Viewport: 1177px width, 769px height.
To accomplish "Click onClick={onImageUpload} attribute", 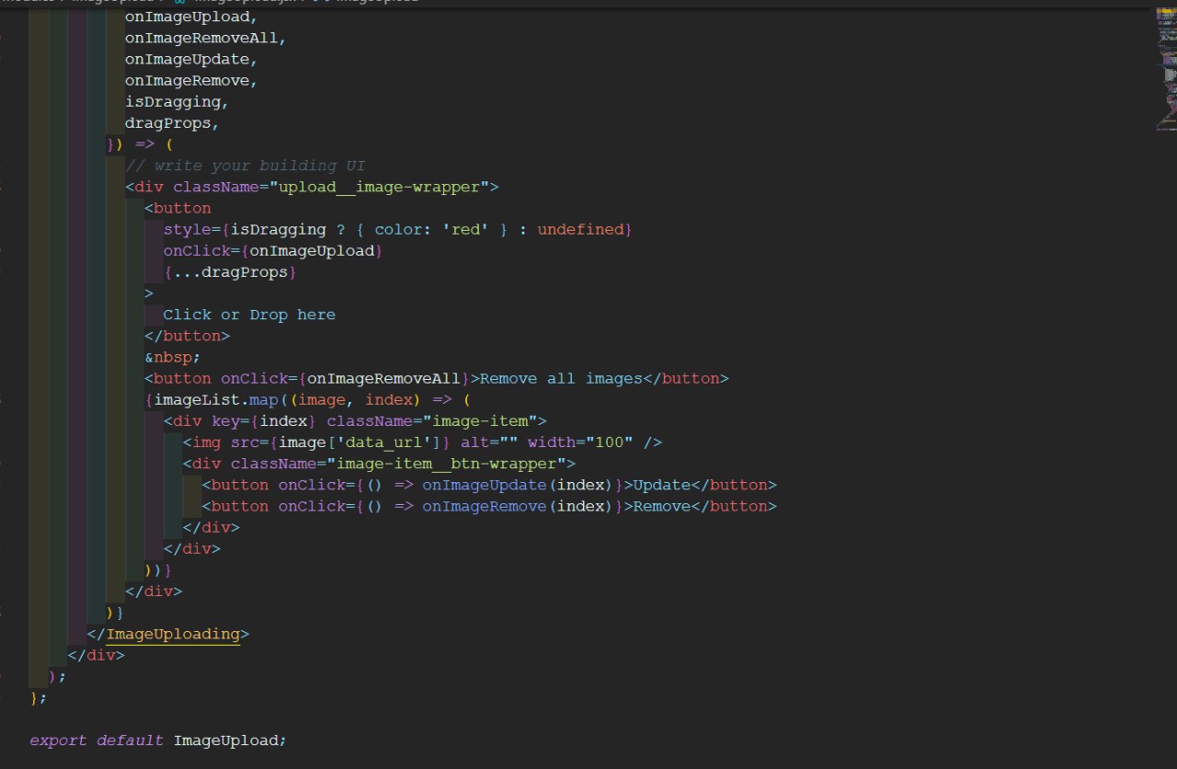I will [273, 250].
